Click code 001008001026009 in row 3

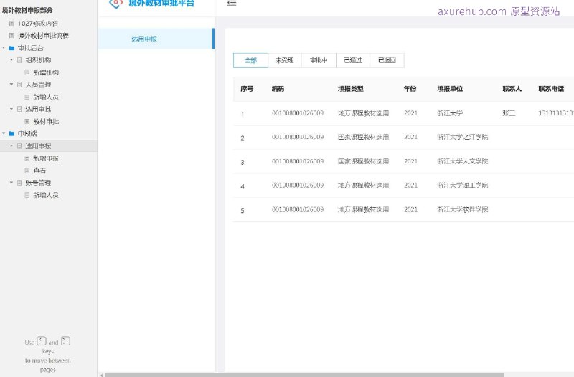pos(298,161)
